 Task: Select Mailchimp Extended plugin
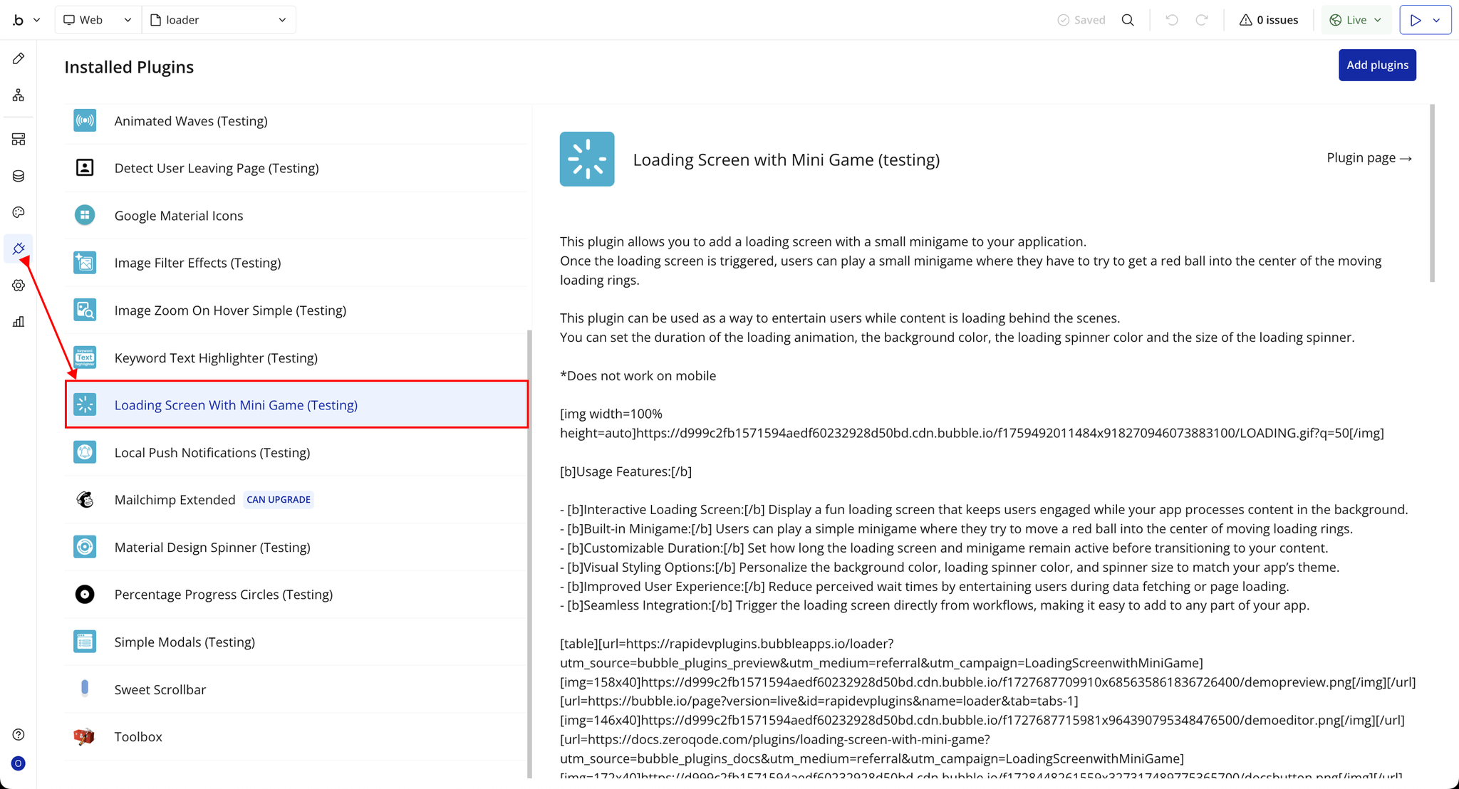pos(175,500)
